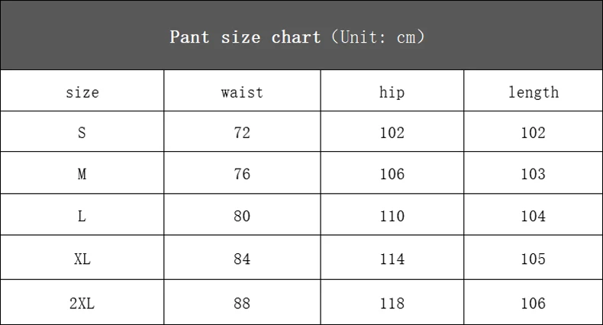The width and height of the screenshot is (603, 325).
Task: Click the 'hip' column header
Action: 392,92
